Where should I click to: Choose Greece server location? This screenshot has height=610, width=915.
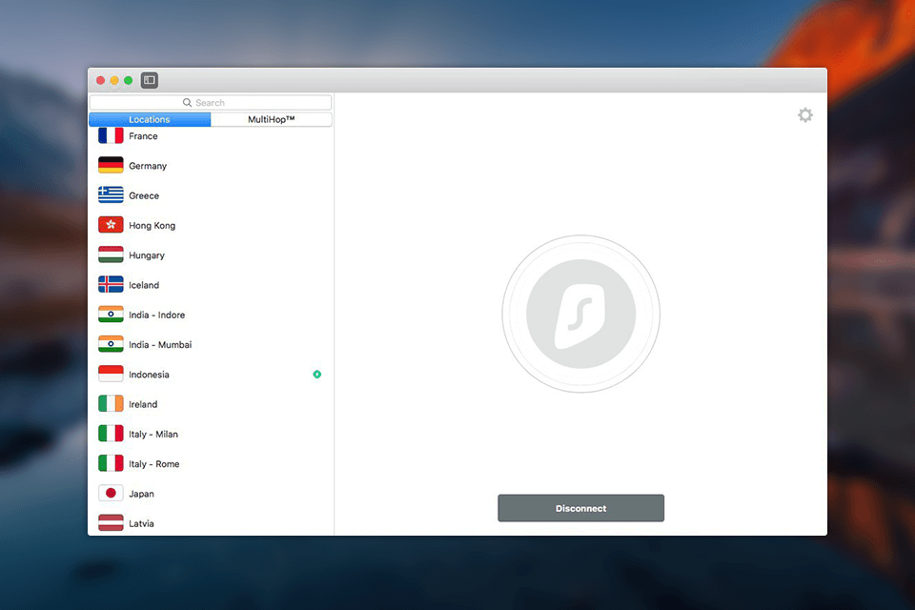(x=211, y=195)
